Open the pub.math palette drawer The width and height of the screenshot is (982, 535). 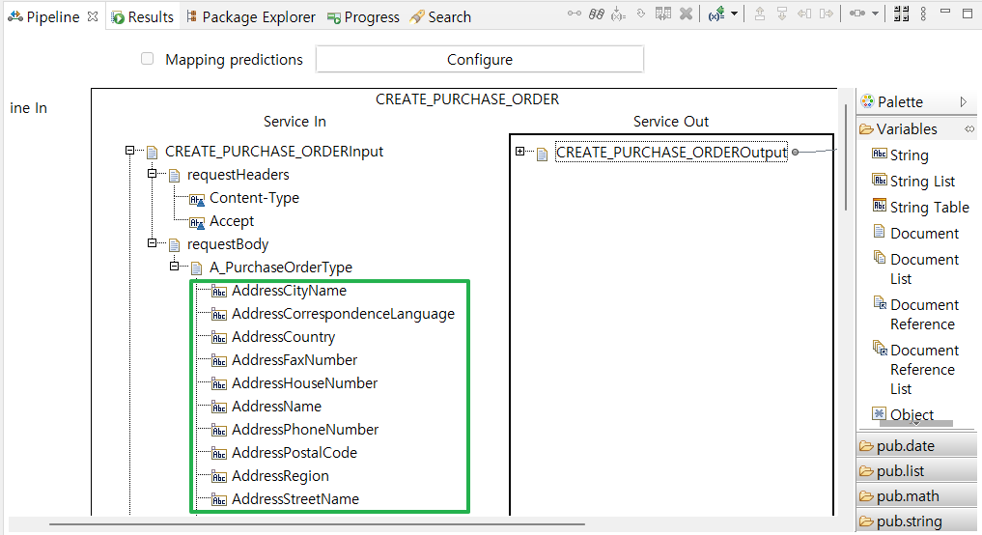pos(907,496)
